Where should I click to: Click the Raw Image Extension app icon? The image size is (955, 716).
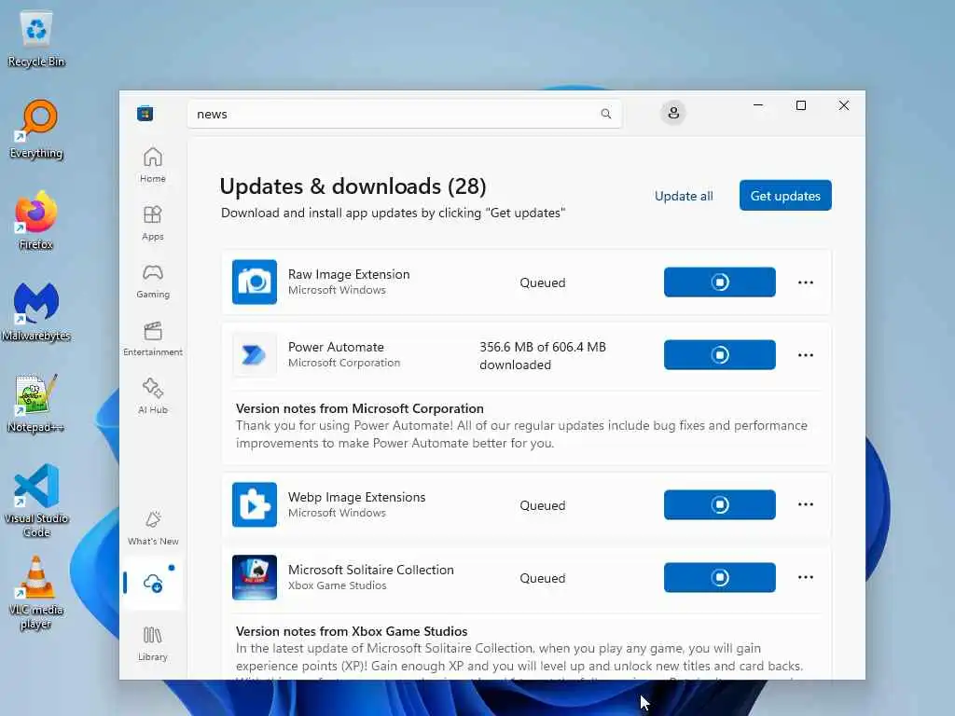point(255,282)
